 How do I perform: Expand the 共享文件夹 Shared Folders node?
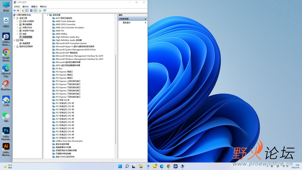click(x=17, y=28)
